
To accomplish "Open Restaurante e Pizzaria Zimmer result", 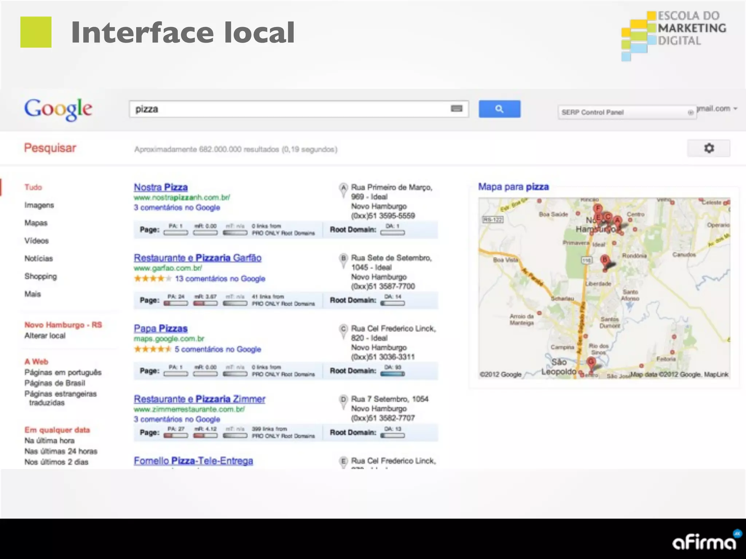I will [199, 399].
